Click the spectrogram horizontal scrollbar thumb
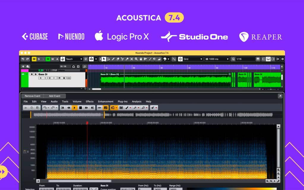The image size is (304, 190). coord(80,181)
